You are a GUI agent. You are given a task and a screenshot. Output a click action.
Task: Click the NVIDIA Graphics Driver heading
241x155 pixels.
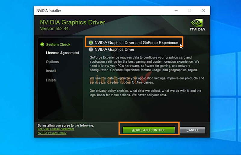tap(73, 22)
